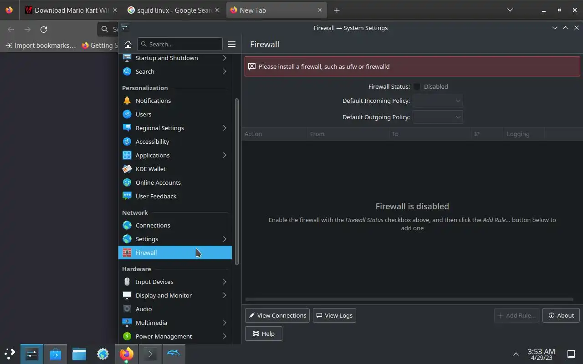Open a new tab in Firefox

[337, 10]
